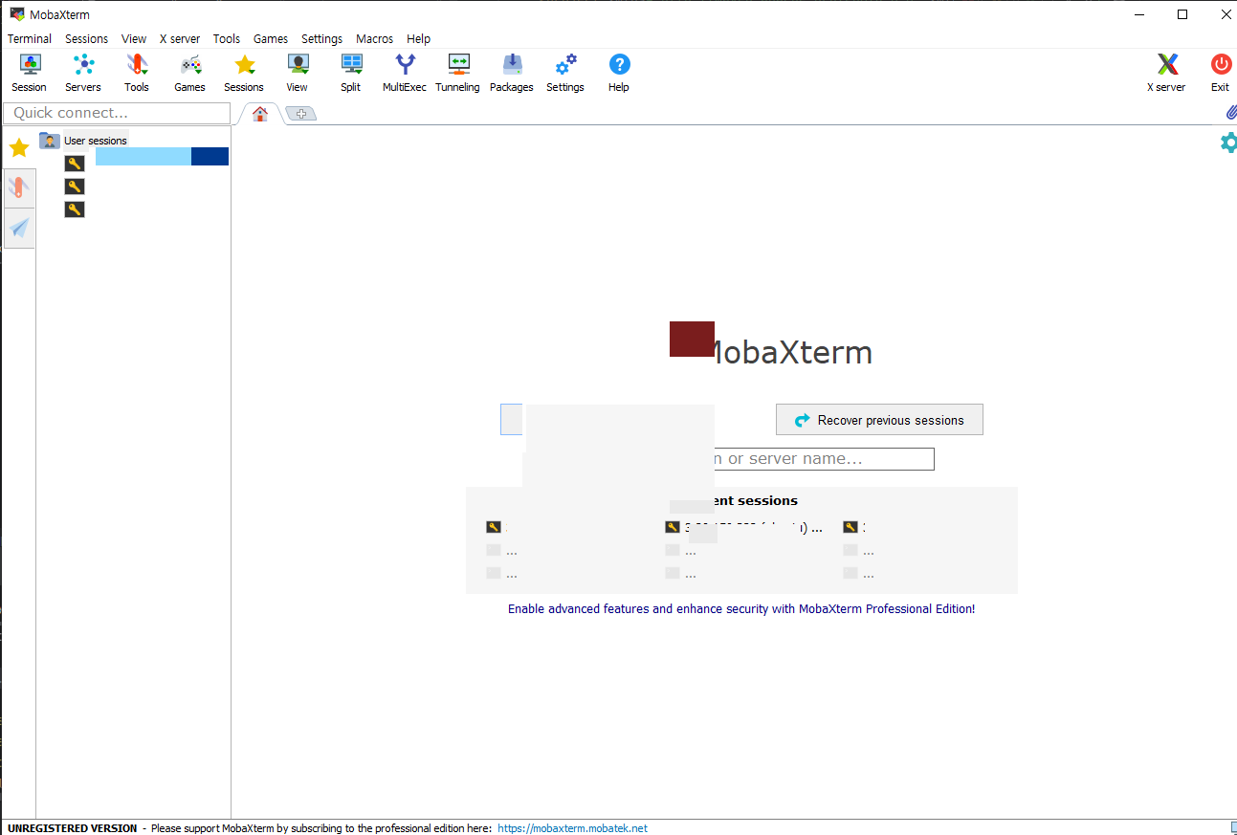This screenshot has height=835, width=1237.
Task: Click the Tools toolbar icon with Swiss knife
Action: pos(137,73)
